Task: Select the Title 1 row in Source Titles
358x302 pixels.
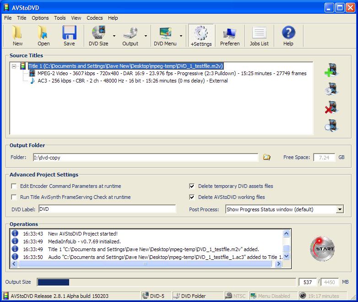Action: tap(125, 66)
